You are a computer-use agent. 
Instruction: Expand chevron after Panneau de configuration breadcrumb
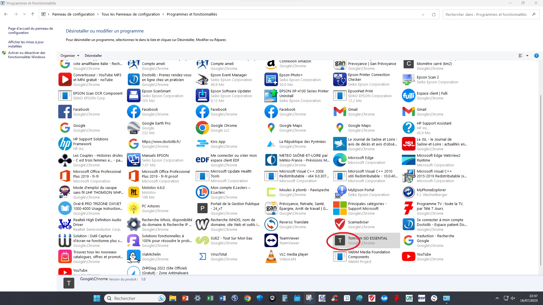tap(98, 14)
